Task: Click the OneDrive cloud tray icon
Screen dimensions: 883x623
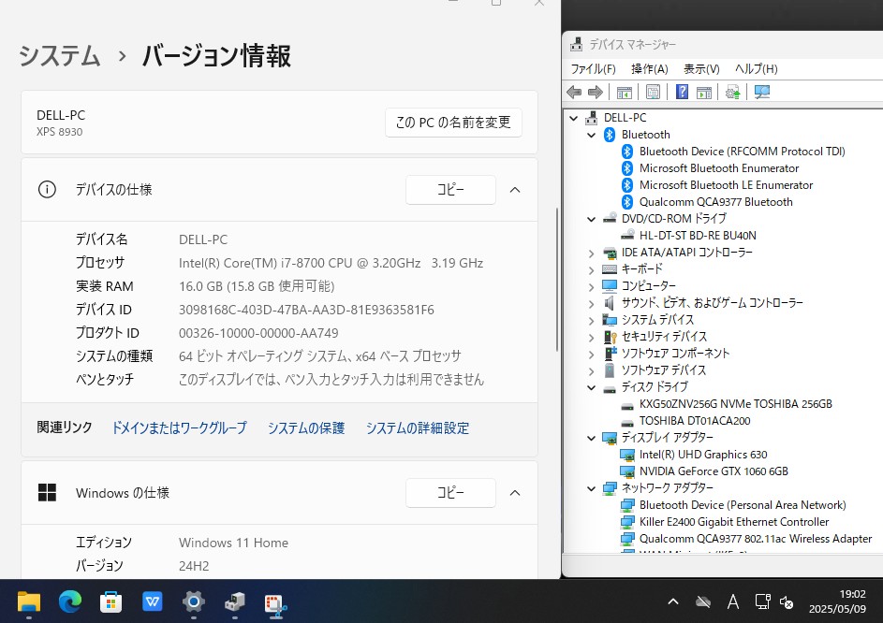Action: (x=703, y=602)
